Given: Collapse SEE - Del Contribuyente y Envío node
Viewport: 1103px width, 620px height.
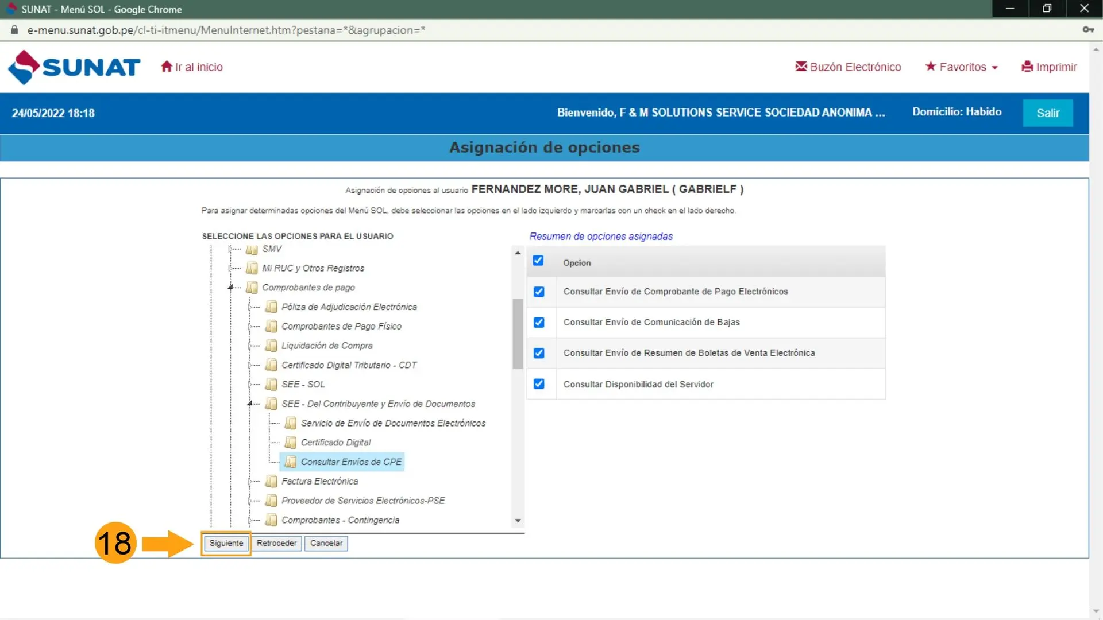Looking at the screenshot, I should click(250, 404).
